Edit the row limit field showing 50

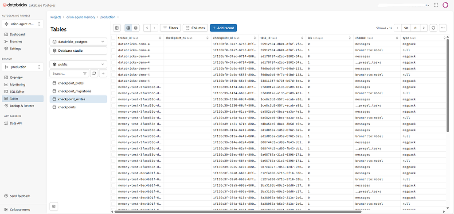406,28
